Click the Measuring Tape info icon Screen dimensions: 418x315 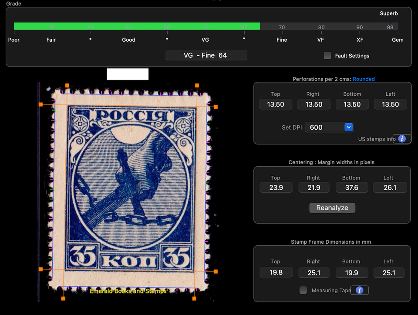pos(359,290)
